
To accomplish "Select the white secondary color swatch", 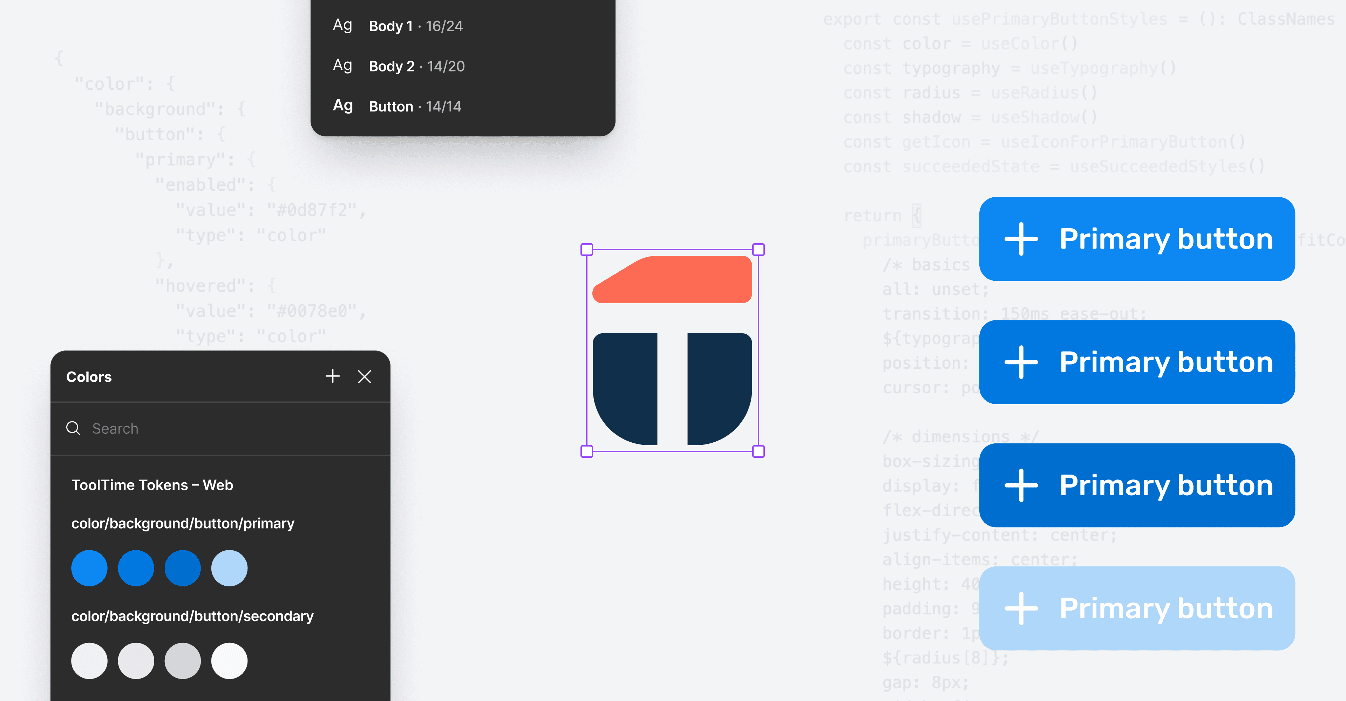I will [229, 660].
